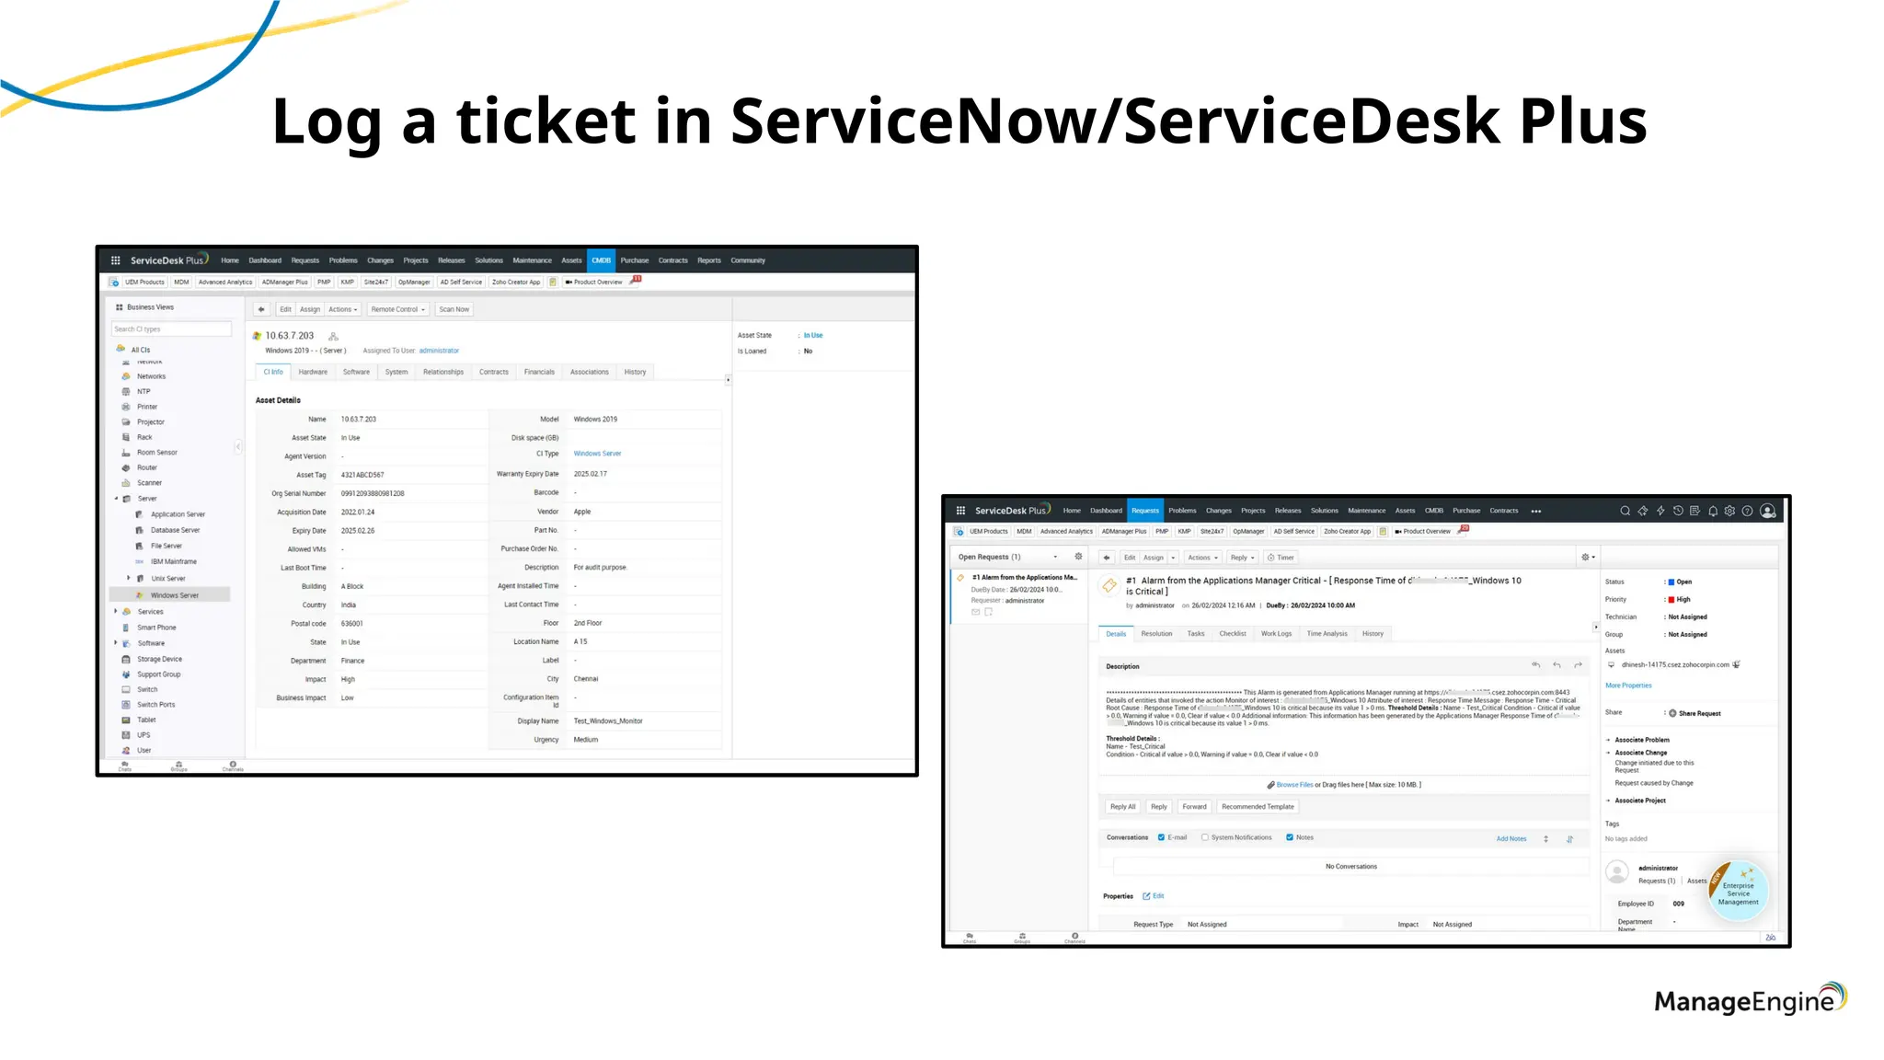Open the app grid in CMDB window
1884x1060 pixels.
pyautogui.click(x=116, y=260)
